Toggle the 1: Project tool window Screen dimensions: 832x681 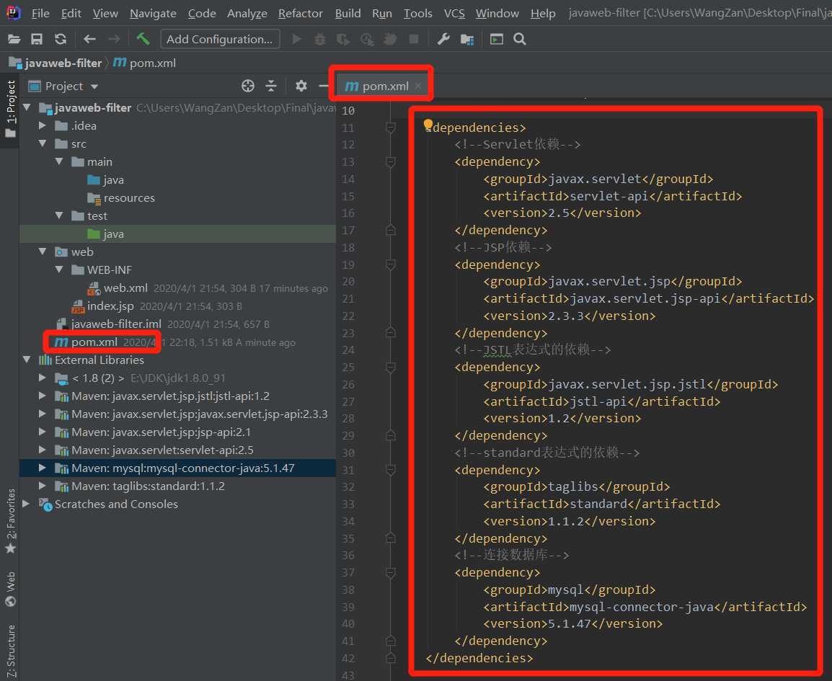[10, 110]
